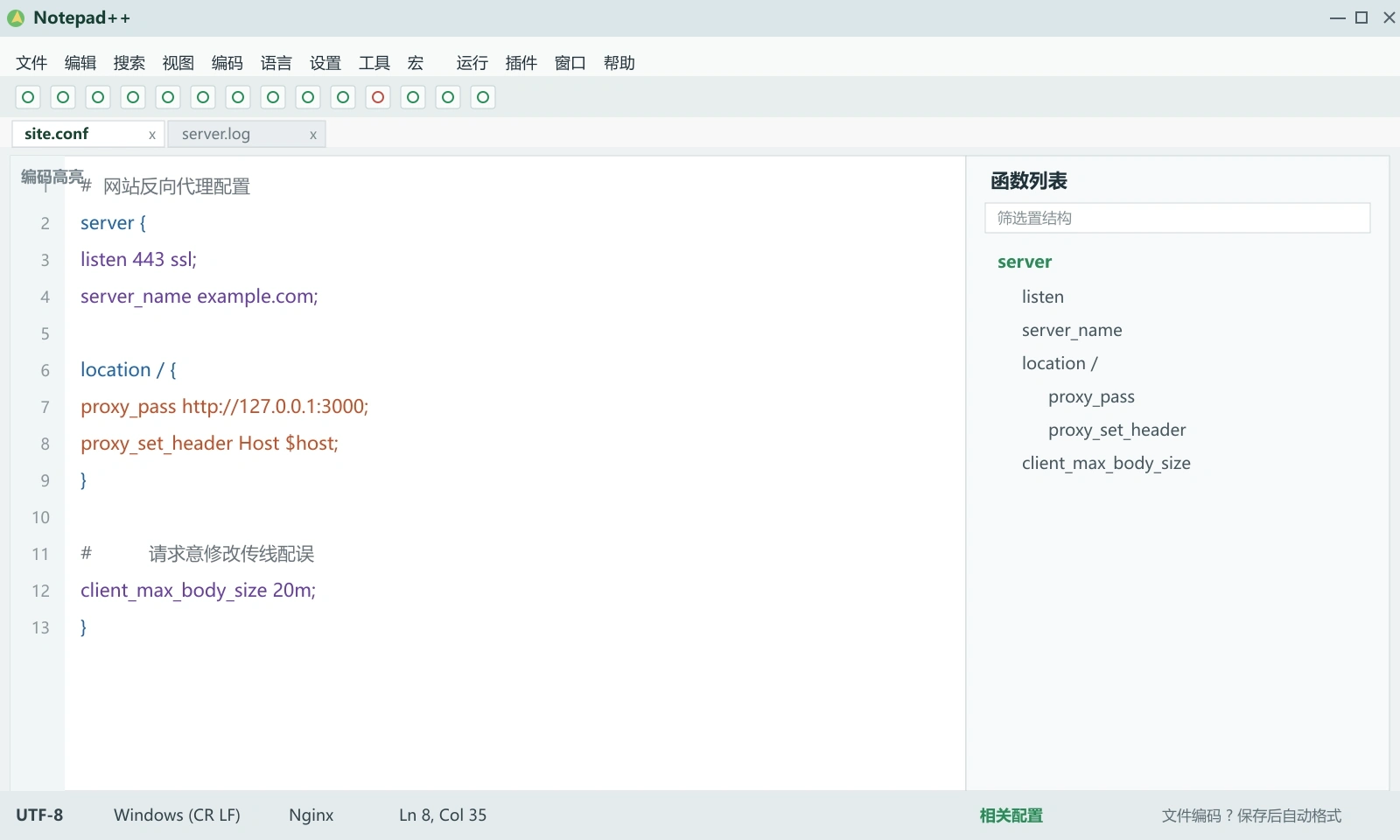Click the toolbar icon right of red one

(x=413, y=97)
